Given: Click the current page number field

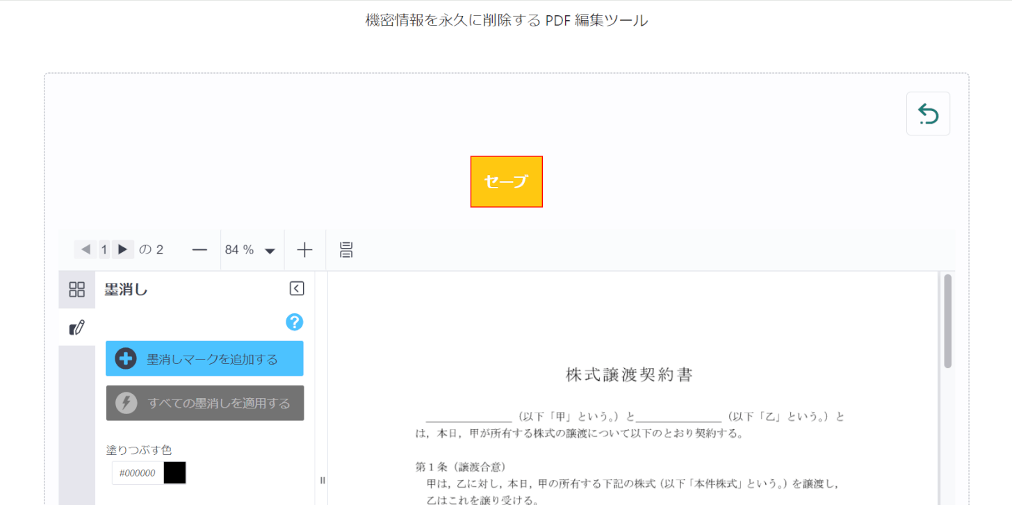Looking at the screenshot, I should click(x=104, y=249).
